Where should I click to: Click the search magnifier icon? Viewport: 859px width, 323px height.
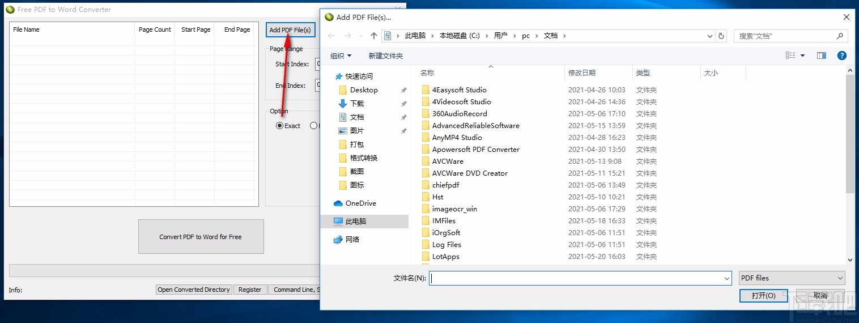pyautogui.click(x=840, y=36)
